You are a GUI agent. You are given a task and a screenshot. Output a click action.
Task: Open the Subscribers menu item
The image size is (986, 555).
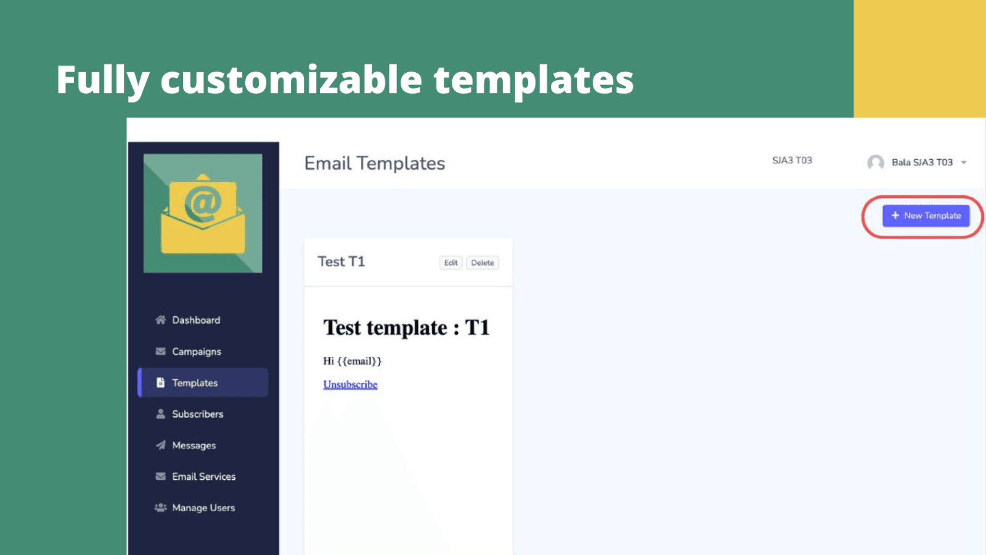tap(197, 414)
